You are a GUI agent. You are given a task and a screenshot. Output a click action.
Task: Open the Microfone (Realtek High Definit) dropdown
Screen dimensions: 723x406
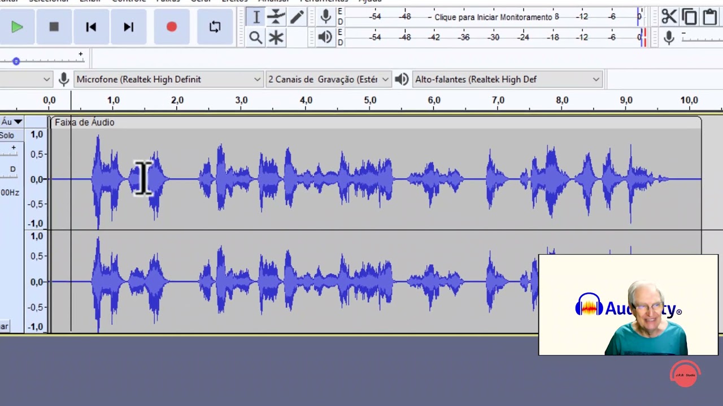point(169,80)
